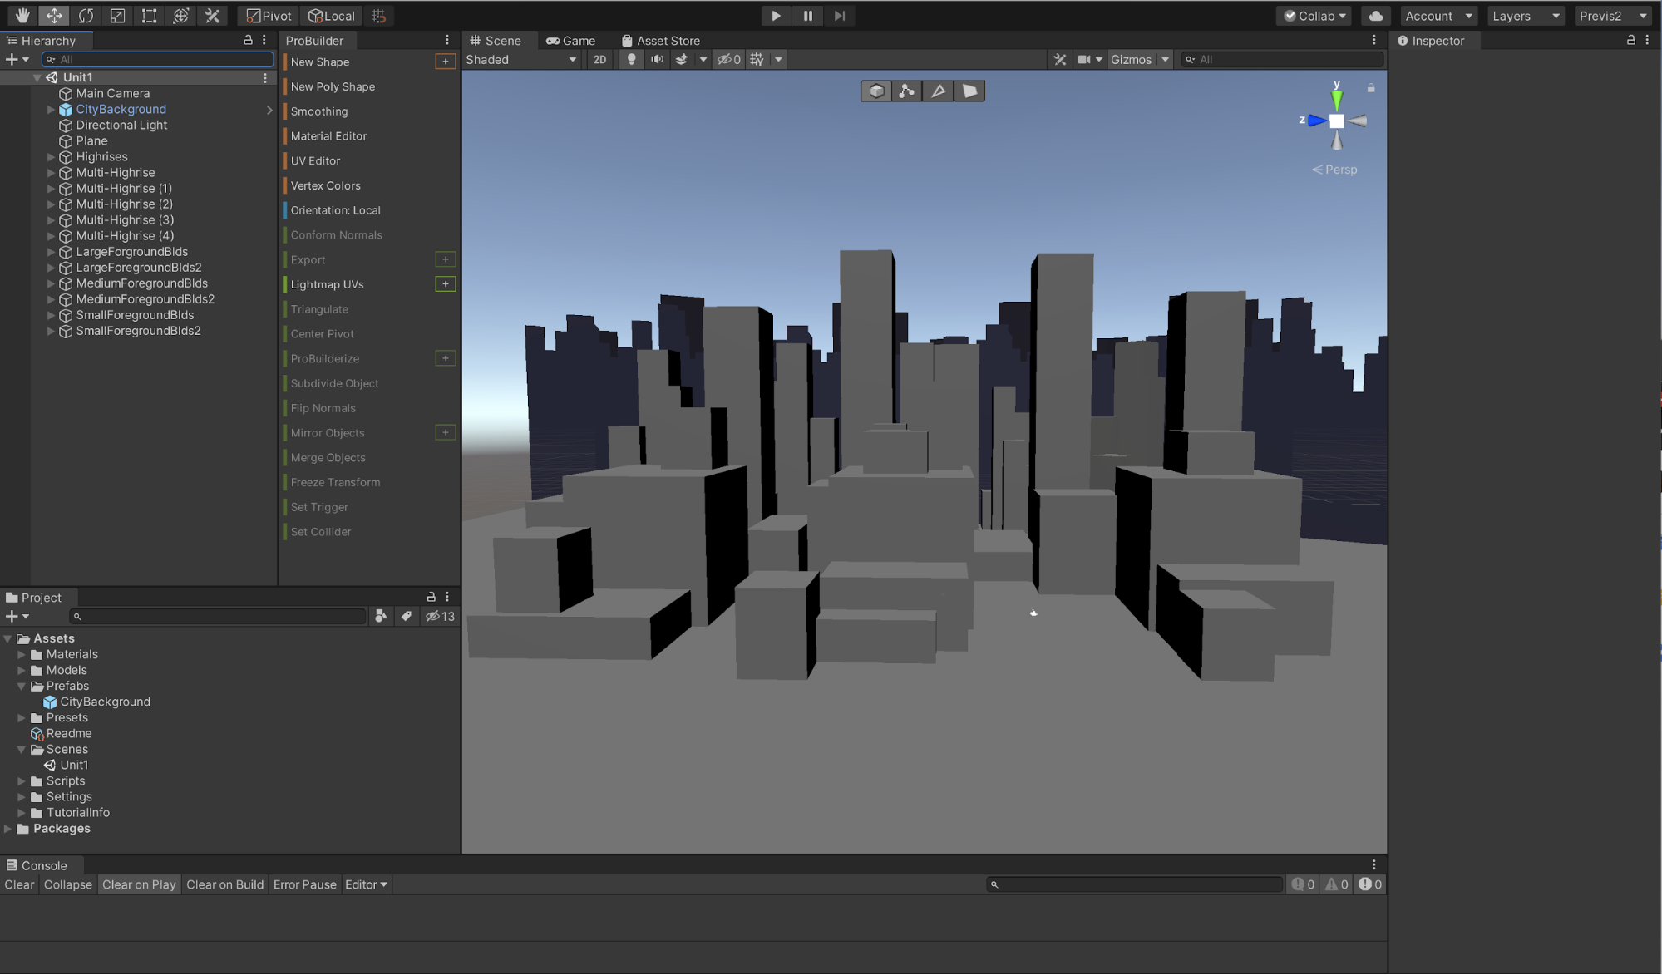This screenshot has width=1662, height=975.
Task: Switch to ProBuilder vertex selection mode
Action: pyautogui.click(x=906, y=91)
